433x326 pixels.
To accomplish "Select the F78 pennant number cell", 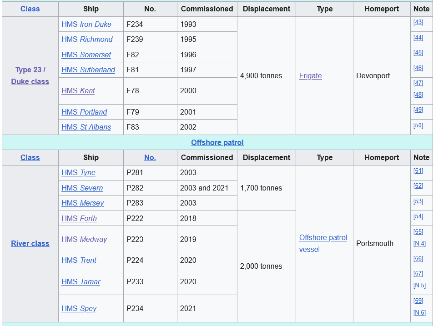I will (150, 90).
